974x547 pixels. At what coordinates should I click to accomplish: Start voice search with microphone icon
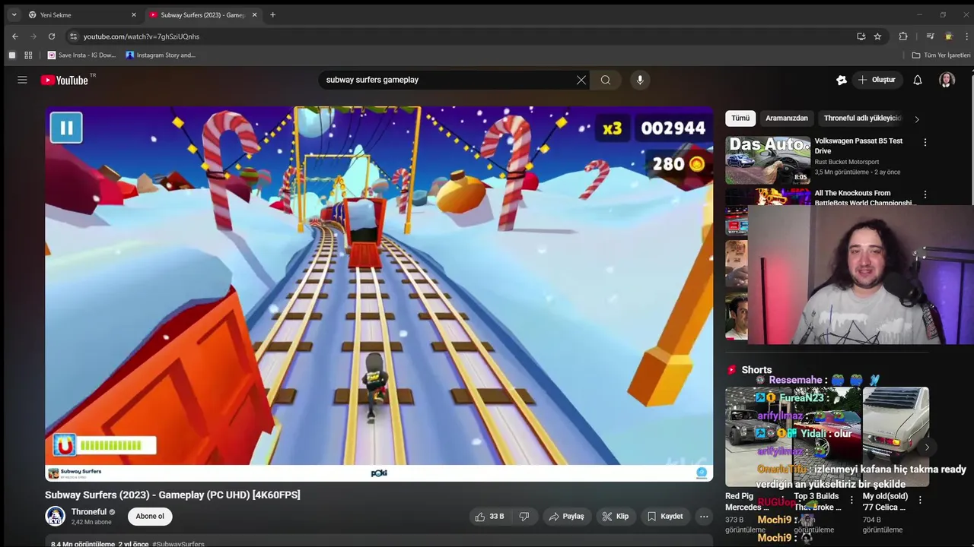640,80
